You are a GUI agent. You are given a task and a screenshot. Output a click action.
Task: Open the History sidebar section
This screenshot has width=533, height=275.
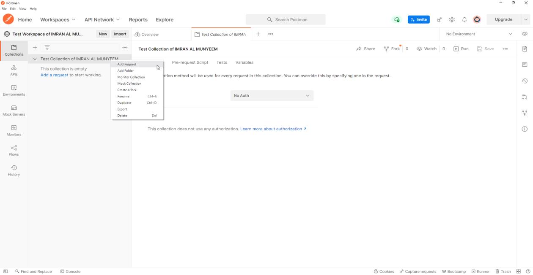(14, 170)
